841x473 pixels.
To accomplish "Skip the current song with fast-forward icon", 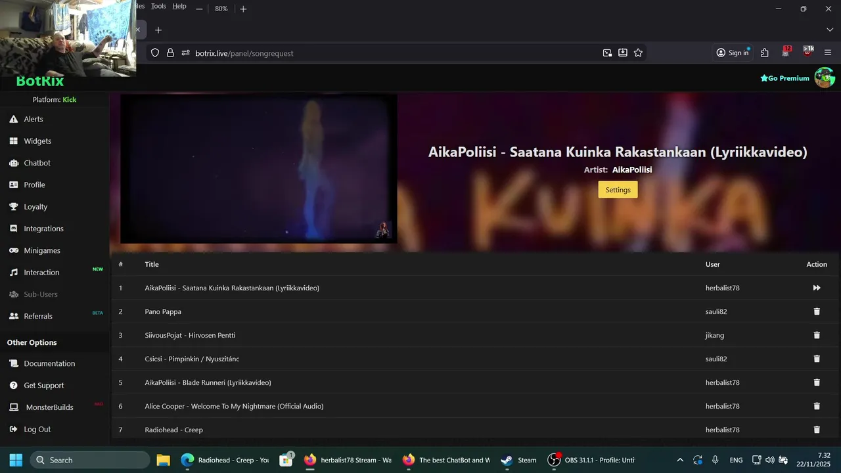I will [817, 288].
